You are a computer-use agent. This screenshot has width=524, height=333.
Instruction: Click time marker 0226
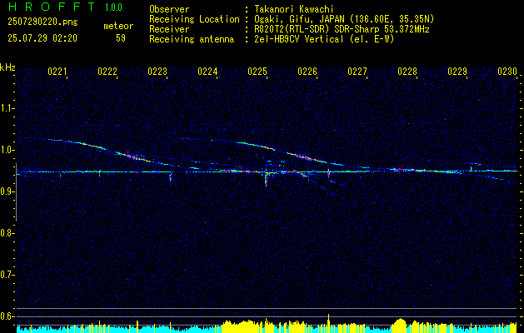click(x=307, y=72)
